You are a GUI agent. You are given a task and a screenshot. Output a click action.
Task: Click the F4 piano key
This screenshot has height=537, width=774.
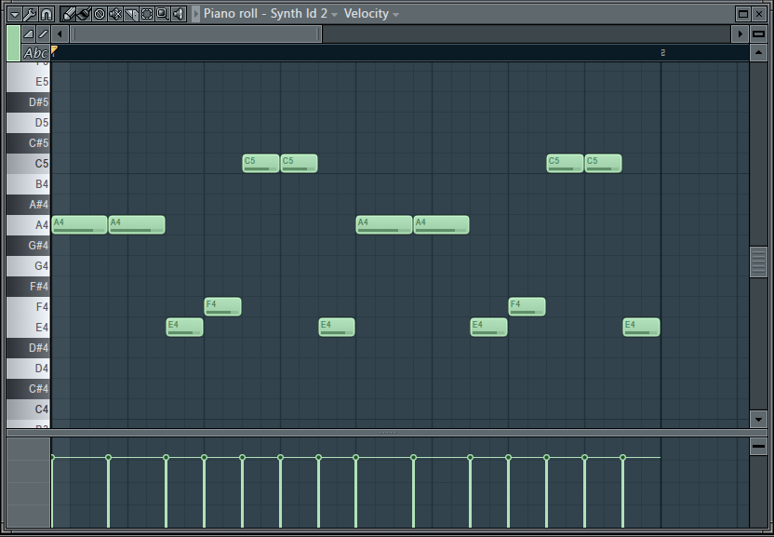[x=28, y=307]
